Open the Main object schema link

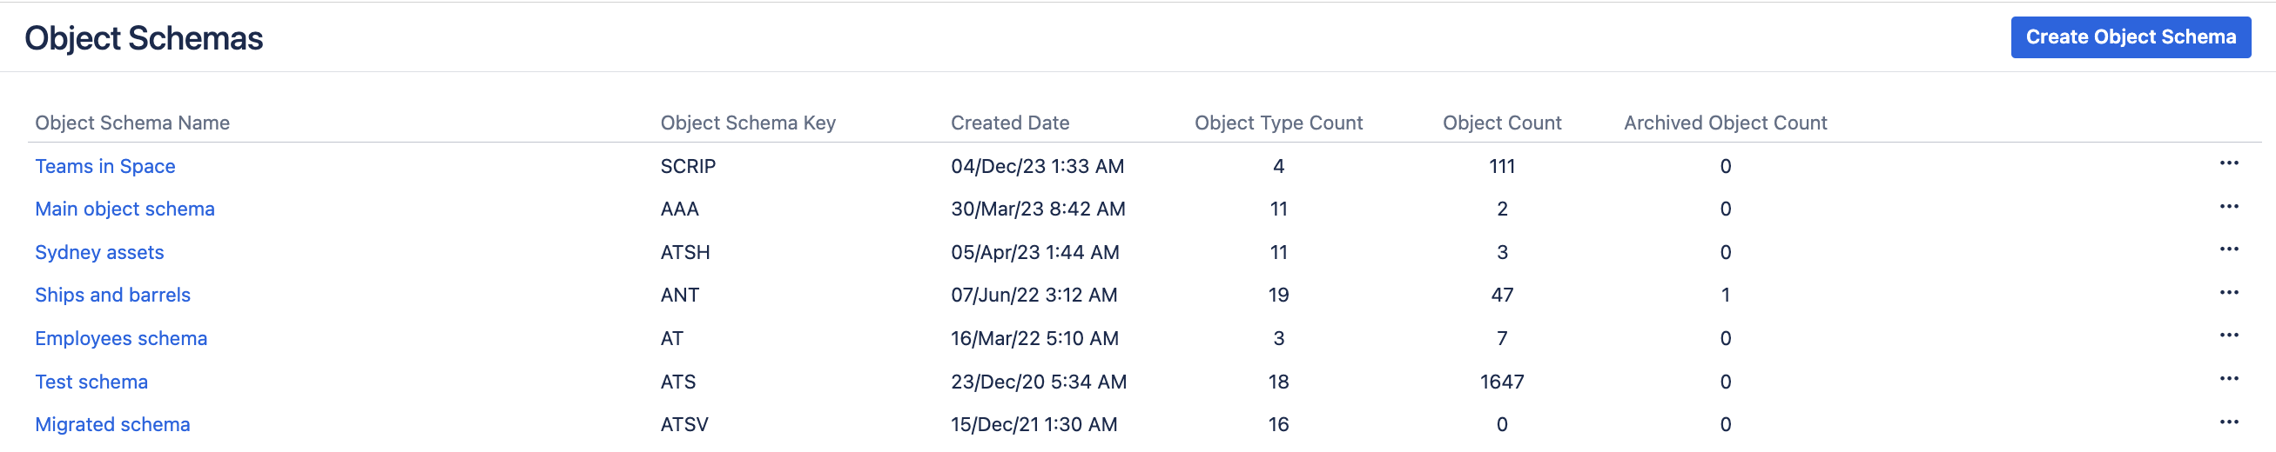coord(125,209)
